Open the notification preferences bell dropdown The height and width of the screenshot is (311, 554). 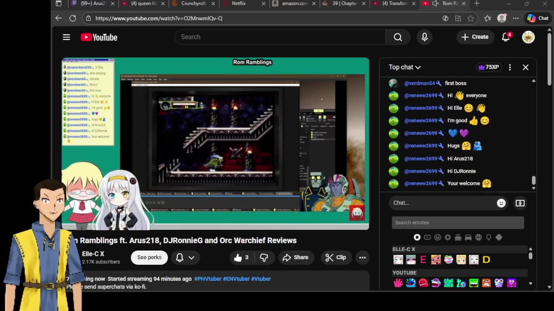(x=185, y=257)
